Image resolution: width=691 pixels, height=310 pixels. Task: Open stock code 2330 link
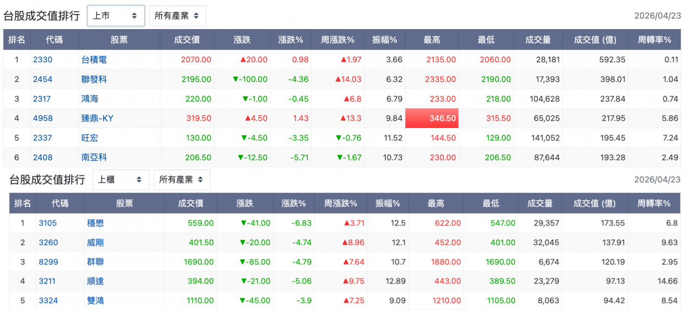(43, 60)
